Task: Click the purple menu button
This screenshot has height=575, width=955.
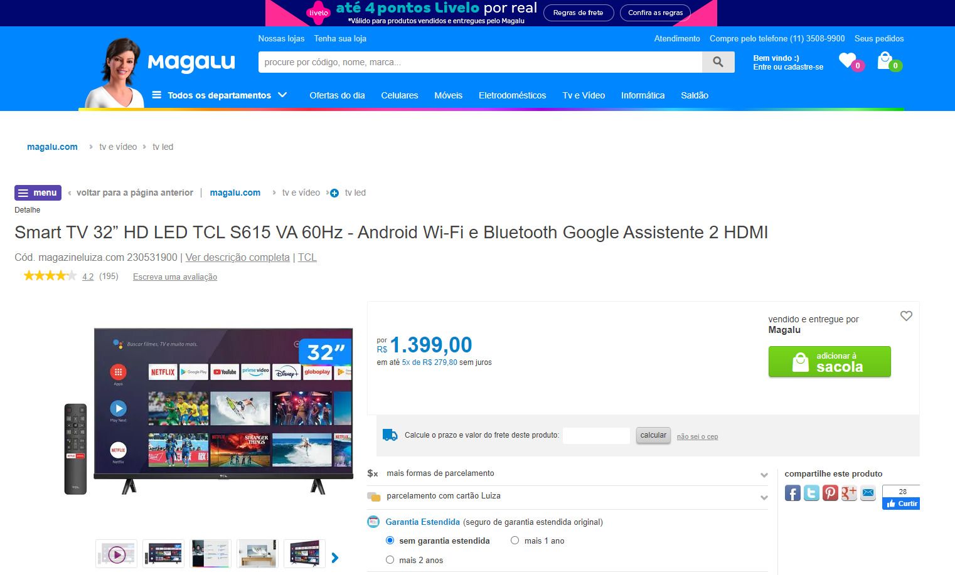Action: pos(38,193)
